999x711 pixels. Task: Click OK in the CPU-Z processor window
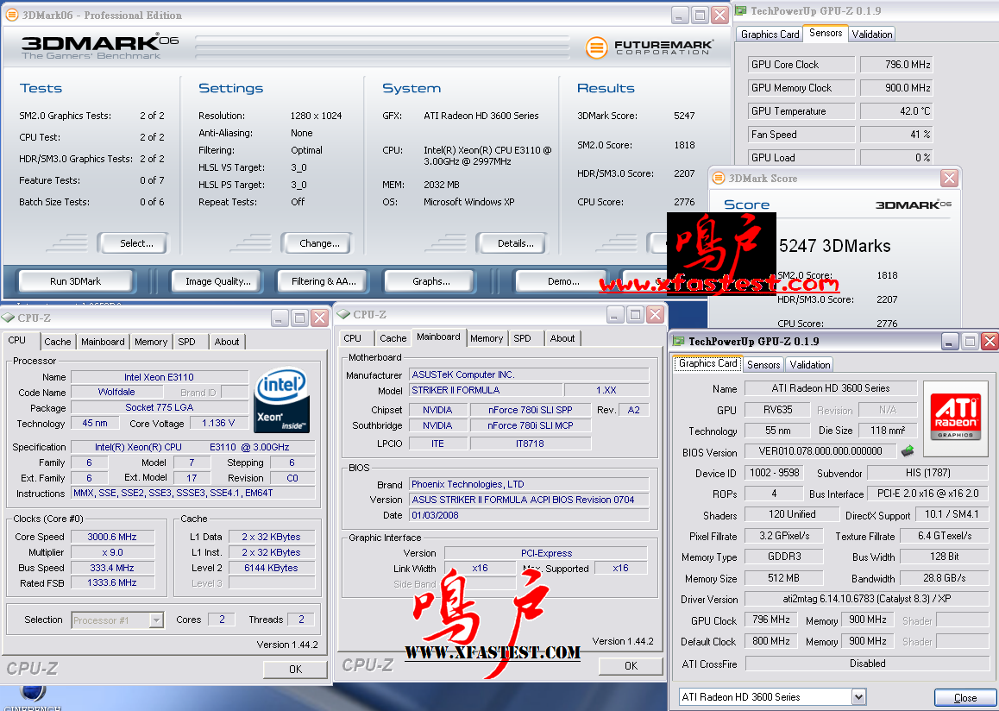tap(295, 669)
